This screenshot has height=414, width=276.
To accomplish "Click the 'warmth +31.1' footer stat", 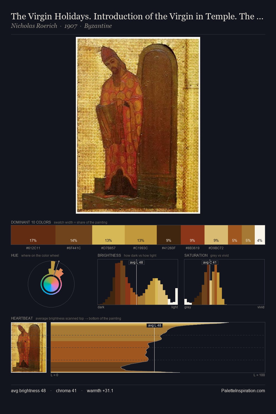I will [x=100, y=391].
